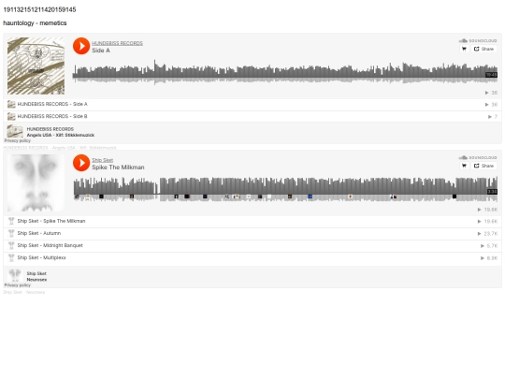Open the cart icon on Spike The Milkman player
505x379 pixels.
tap(464, 166)
